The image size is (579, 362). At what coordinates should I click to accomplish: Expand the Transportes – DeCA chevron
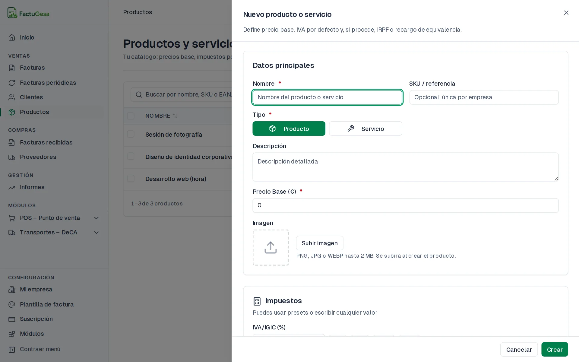(x=96, y=233)
